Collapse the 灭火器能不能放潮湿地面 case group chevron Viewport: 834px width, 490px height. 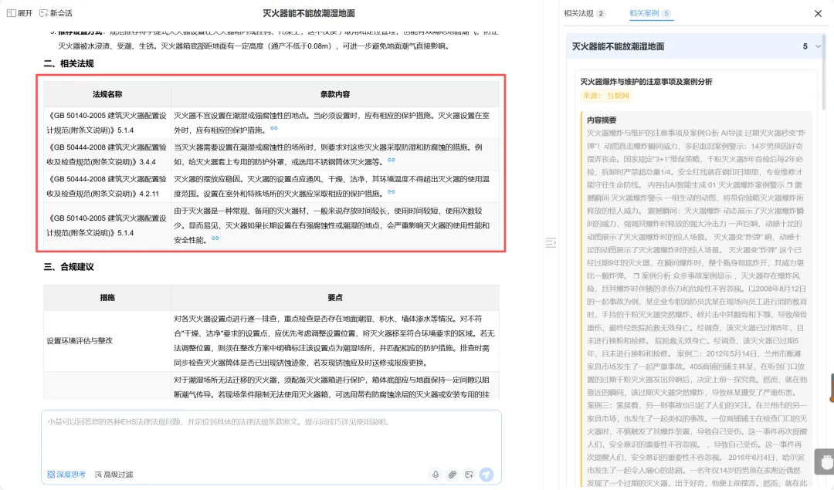coord(818,47)
